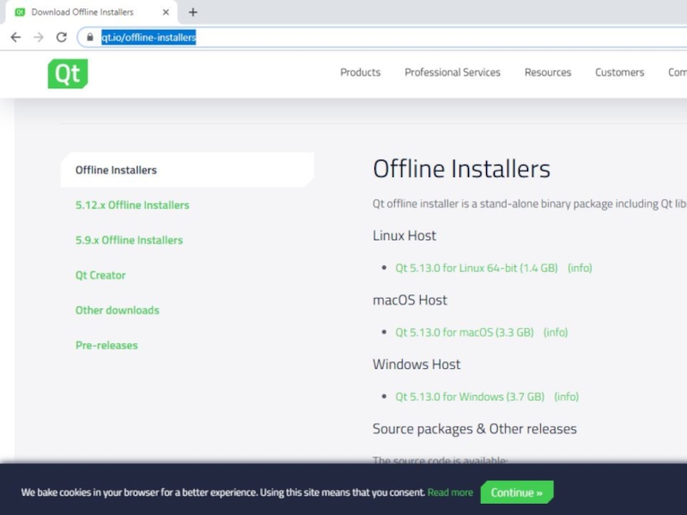687x515 pixels.
Task: Click the qt.io/offline-installers address field
Action: pyautogui.click(x=381, y=37)
